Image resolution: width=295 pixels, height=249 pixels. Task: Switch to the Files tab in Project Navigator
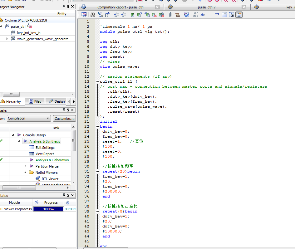tap(35, 101)
